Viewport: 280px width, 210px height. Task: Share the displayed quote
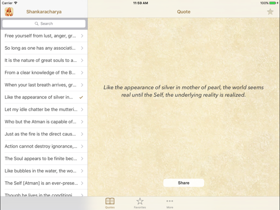(184, 183)
